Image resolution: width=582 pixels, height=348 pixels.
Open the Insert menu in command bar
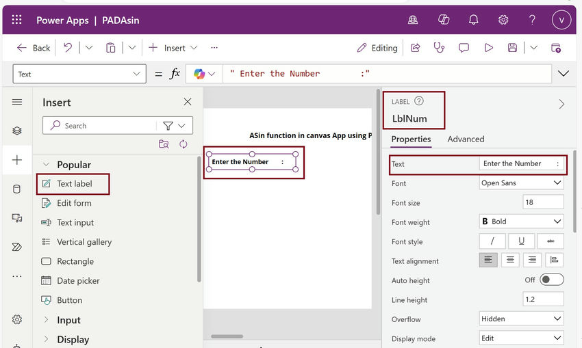pos(173,48)
